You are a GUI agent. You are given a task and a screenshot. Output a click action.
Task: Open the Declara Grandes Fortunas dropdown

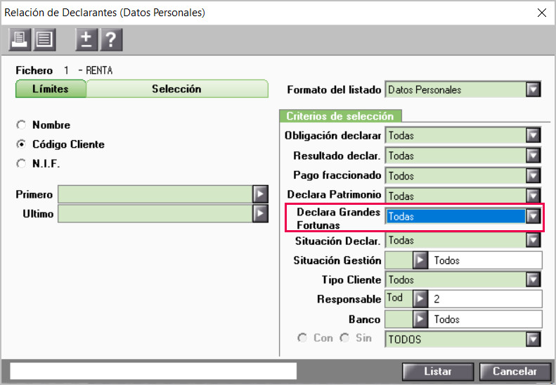point(533,216)
